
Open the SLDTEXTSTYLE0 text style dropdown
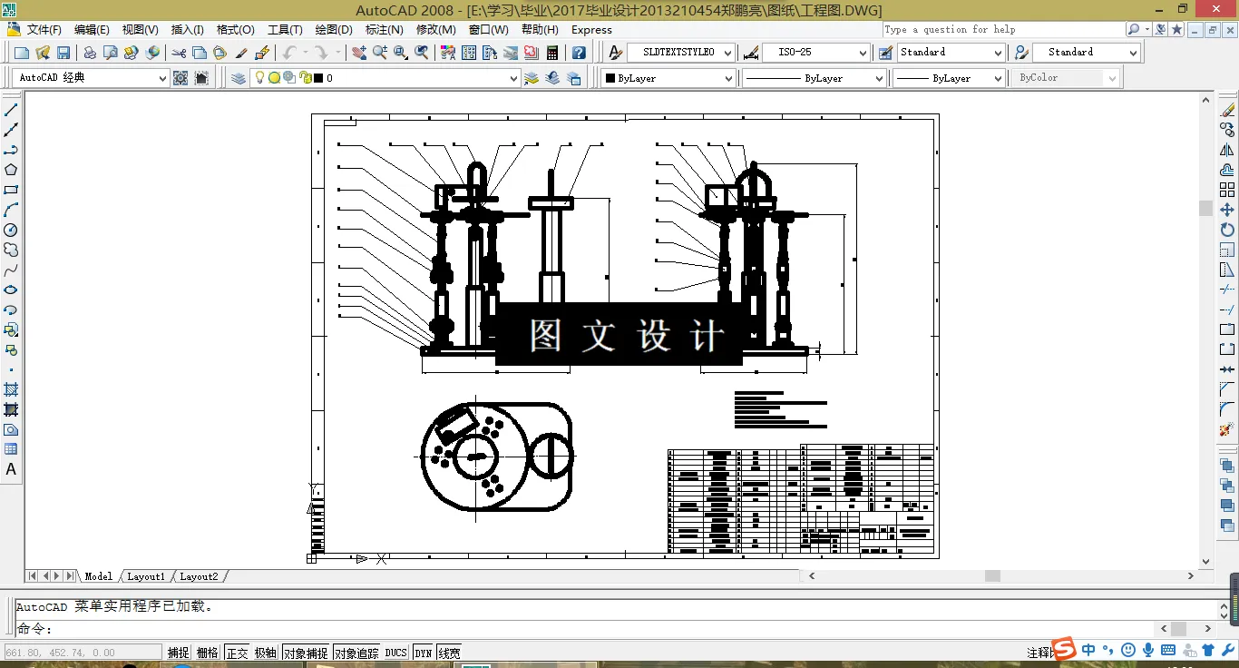(681, 53)
